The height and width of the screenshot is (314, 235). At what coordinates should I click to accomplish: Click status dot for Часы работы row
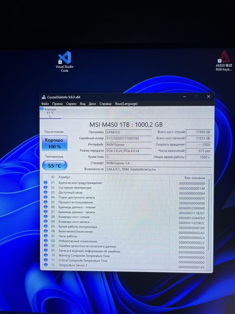coord(46,236)
